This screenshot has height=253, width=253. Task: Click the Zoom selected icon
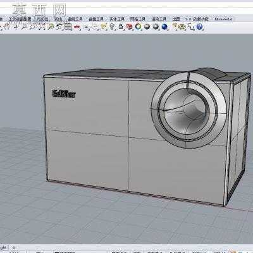(x=51, y=27)
